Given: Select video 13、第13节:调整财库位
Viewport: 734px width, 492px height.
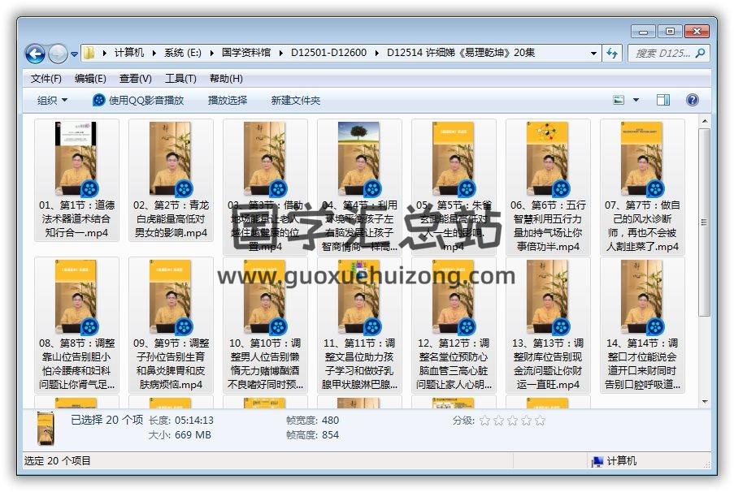Looking at the screenshot, I should coord(548,325).
